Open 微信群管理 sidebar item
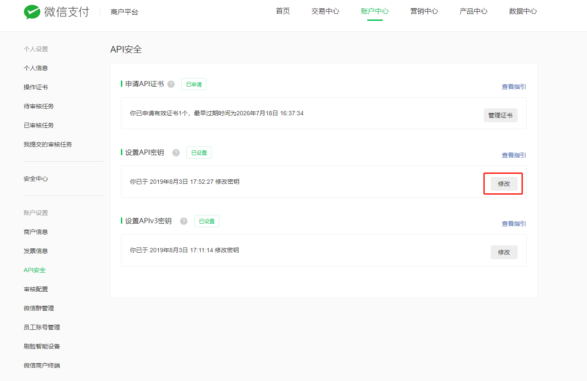The image size is (587, 381). [39, 308]
